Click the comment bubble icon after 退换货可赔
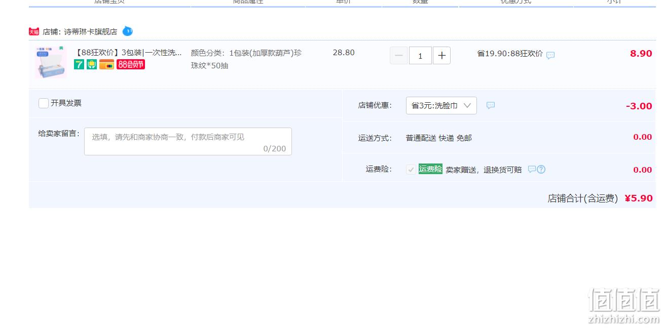Screen dimensions: 664x328 [x=532, y=169]
